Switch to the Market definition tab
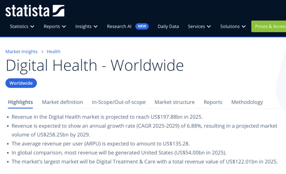This screenshot has width=286, height=174. coord(62,102)
